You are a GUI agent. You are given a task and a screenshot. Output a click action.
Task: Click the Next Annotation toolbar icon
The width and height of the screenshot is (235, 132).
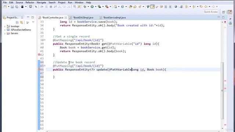(x=187, y=7)
